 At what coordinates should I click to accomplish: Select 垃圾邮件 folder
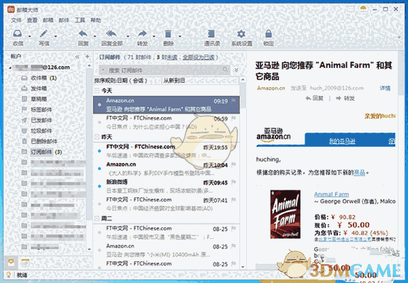(37, 131)
